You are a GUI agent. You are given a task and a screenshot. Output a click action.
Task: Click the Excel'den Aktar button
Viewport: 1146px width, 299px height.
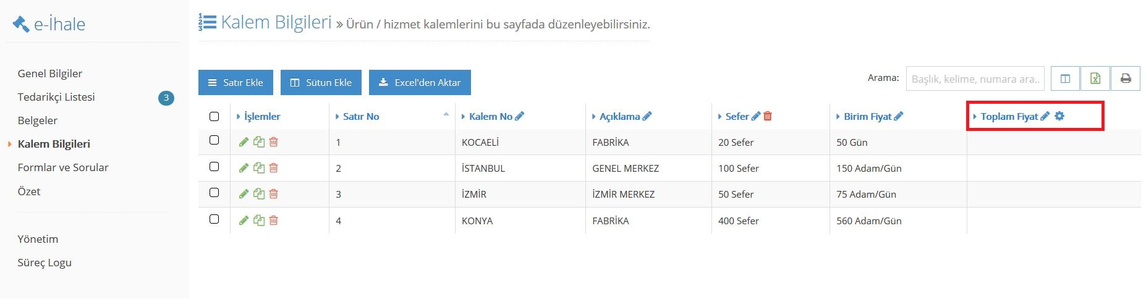coord(420,82)
